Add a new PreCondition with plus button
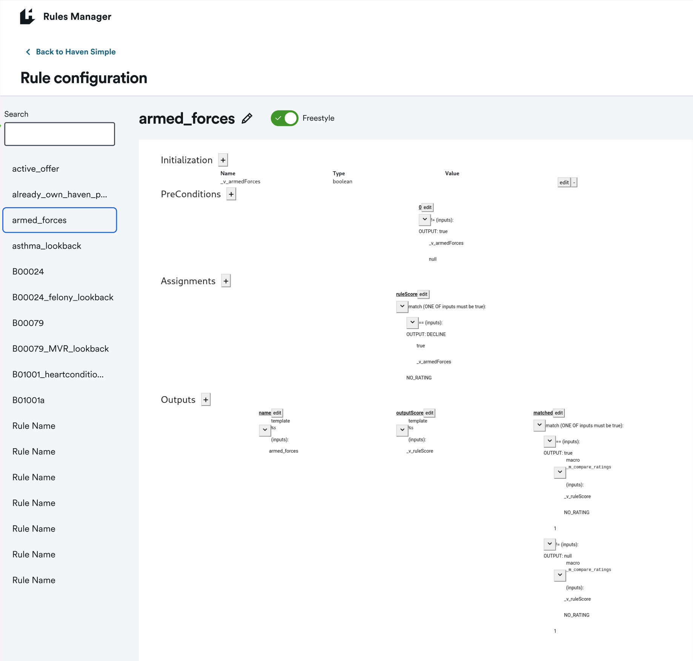693x661 pixels. (231, 194)
